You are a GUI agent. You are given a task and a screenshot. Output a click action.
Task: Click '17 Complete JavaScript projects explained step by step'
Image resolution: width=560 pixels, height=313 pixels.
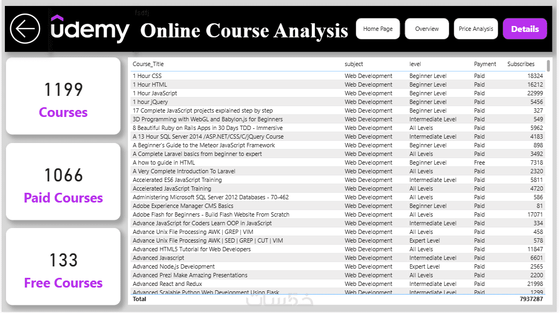point(203,110)
